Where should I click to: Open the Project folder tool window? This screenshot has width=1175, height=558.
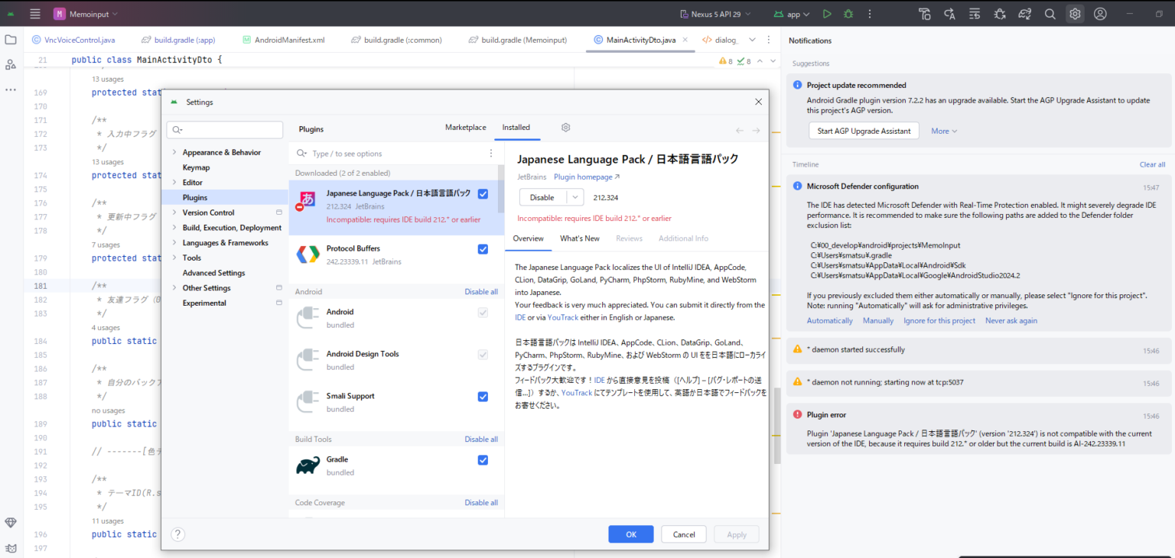coord(11,40)
